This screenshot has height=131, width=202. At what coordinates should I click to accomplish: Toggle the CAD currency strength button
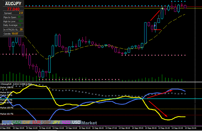point(17,122)
